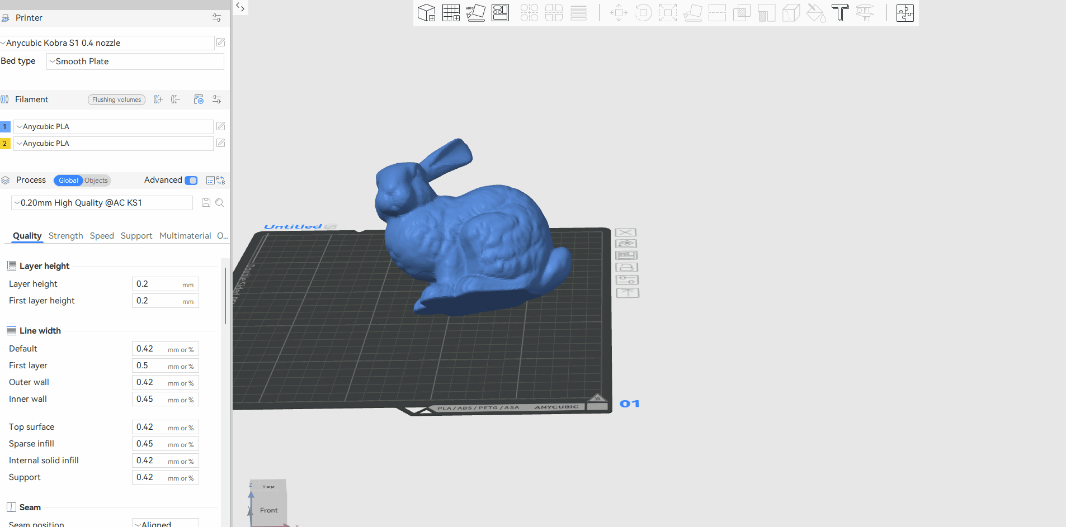Open the Support painting tool
This screenshot has height=527, width=1066.
point(766,12)
